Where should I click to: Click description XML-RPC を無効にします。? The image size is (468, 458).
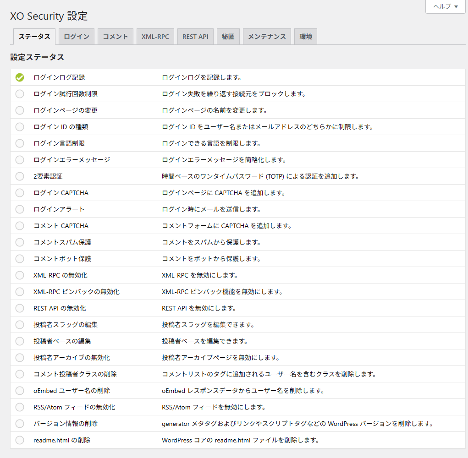coord(200,275)
